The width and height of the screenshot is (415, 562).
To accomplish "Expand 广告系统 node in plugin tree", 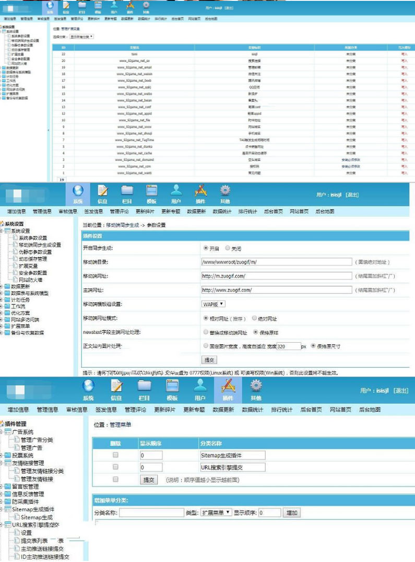I will point(2,432).
